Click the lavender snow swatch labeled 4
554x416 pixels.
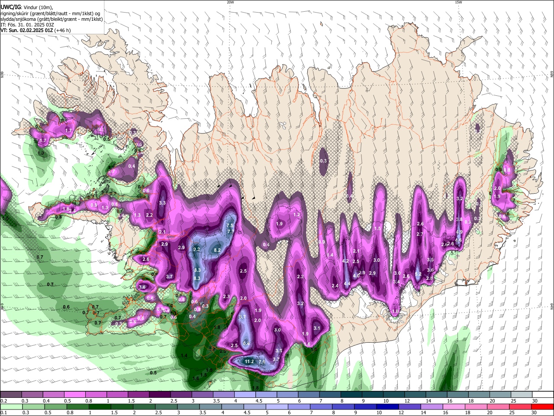pos(244,394)
